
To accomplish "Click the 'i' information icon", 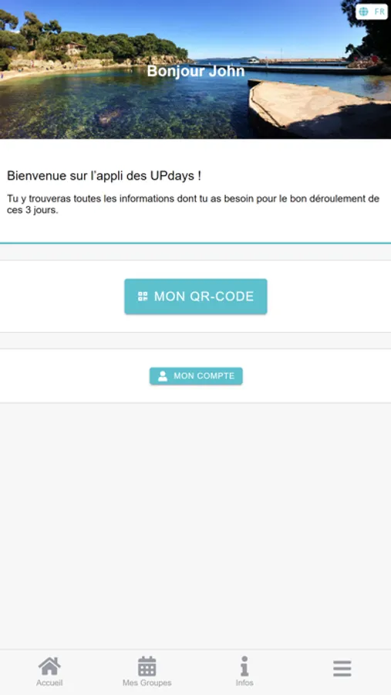I will pyautogui.click(x=244, y=666).
